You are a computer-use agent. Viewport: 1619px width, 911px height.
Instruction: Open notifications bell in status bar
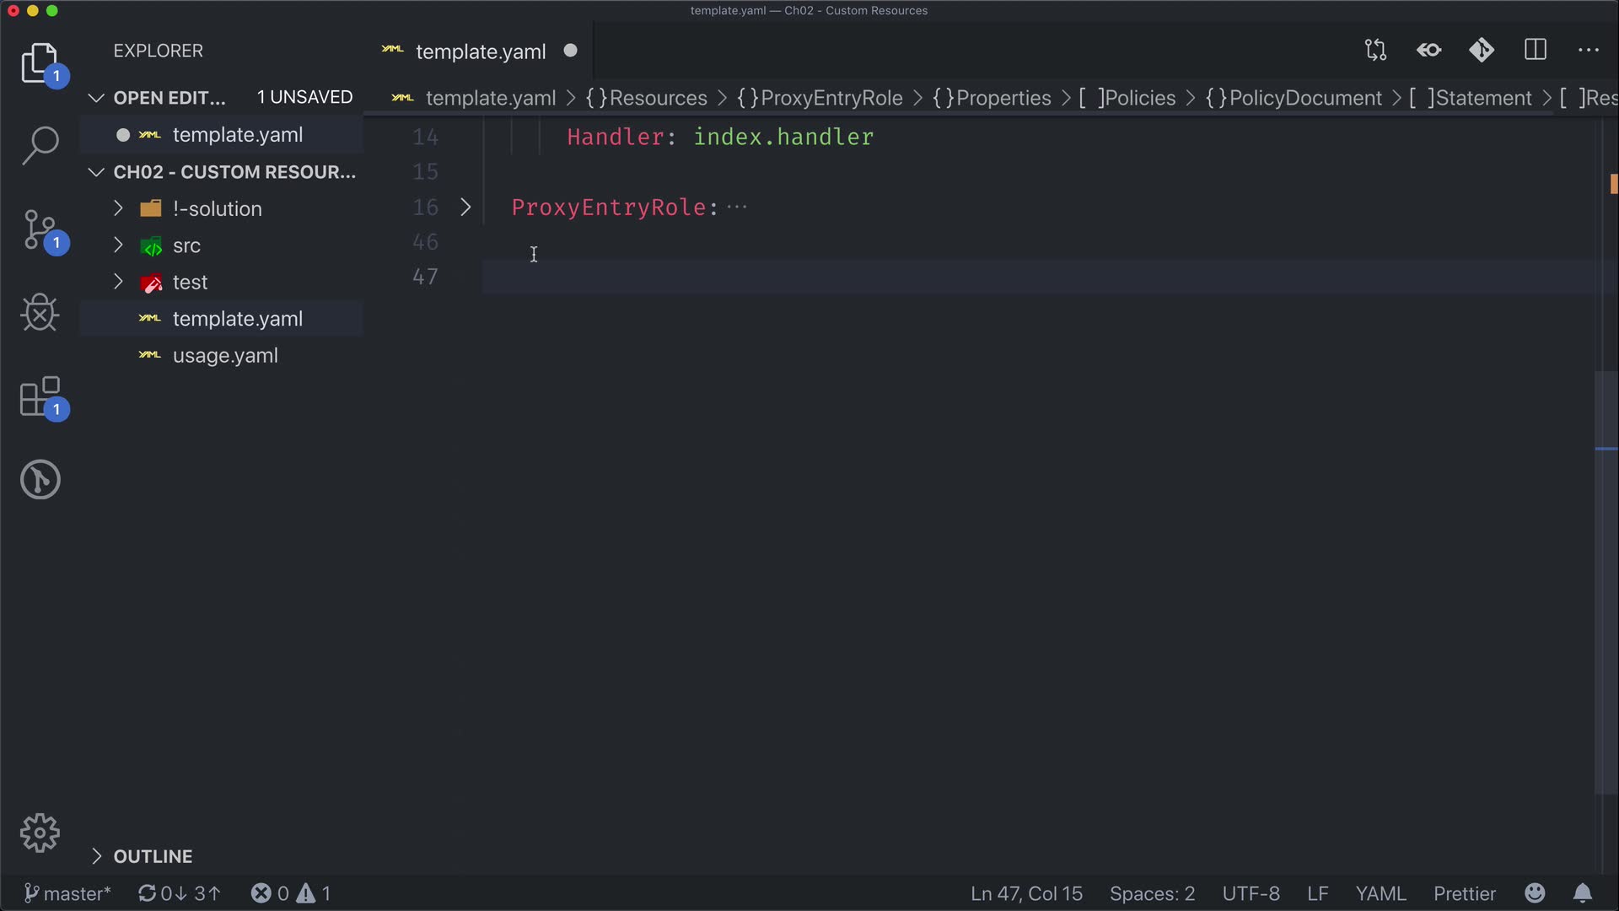pyautogui.click(x=1583, y=893)
